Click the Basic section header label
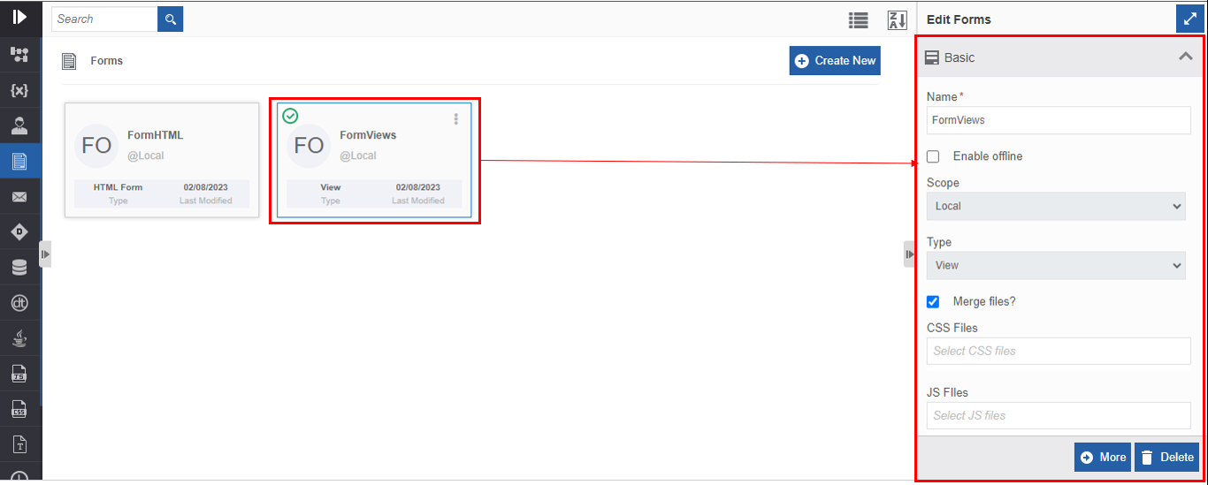 point(960,57)
